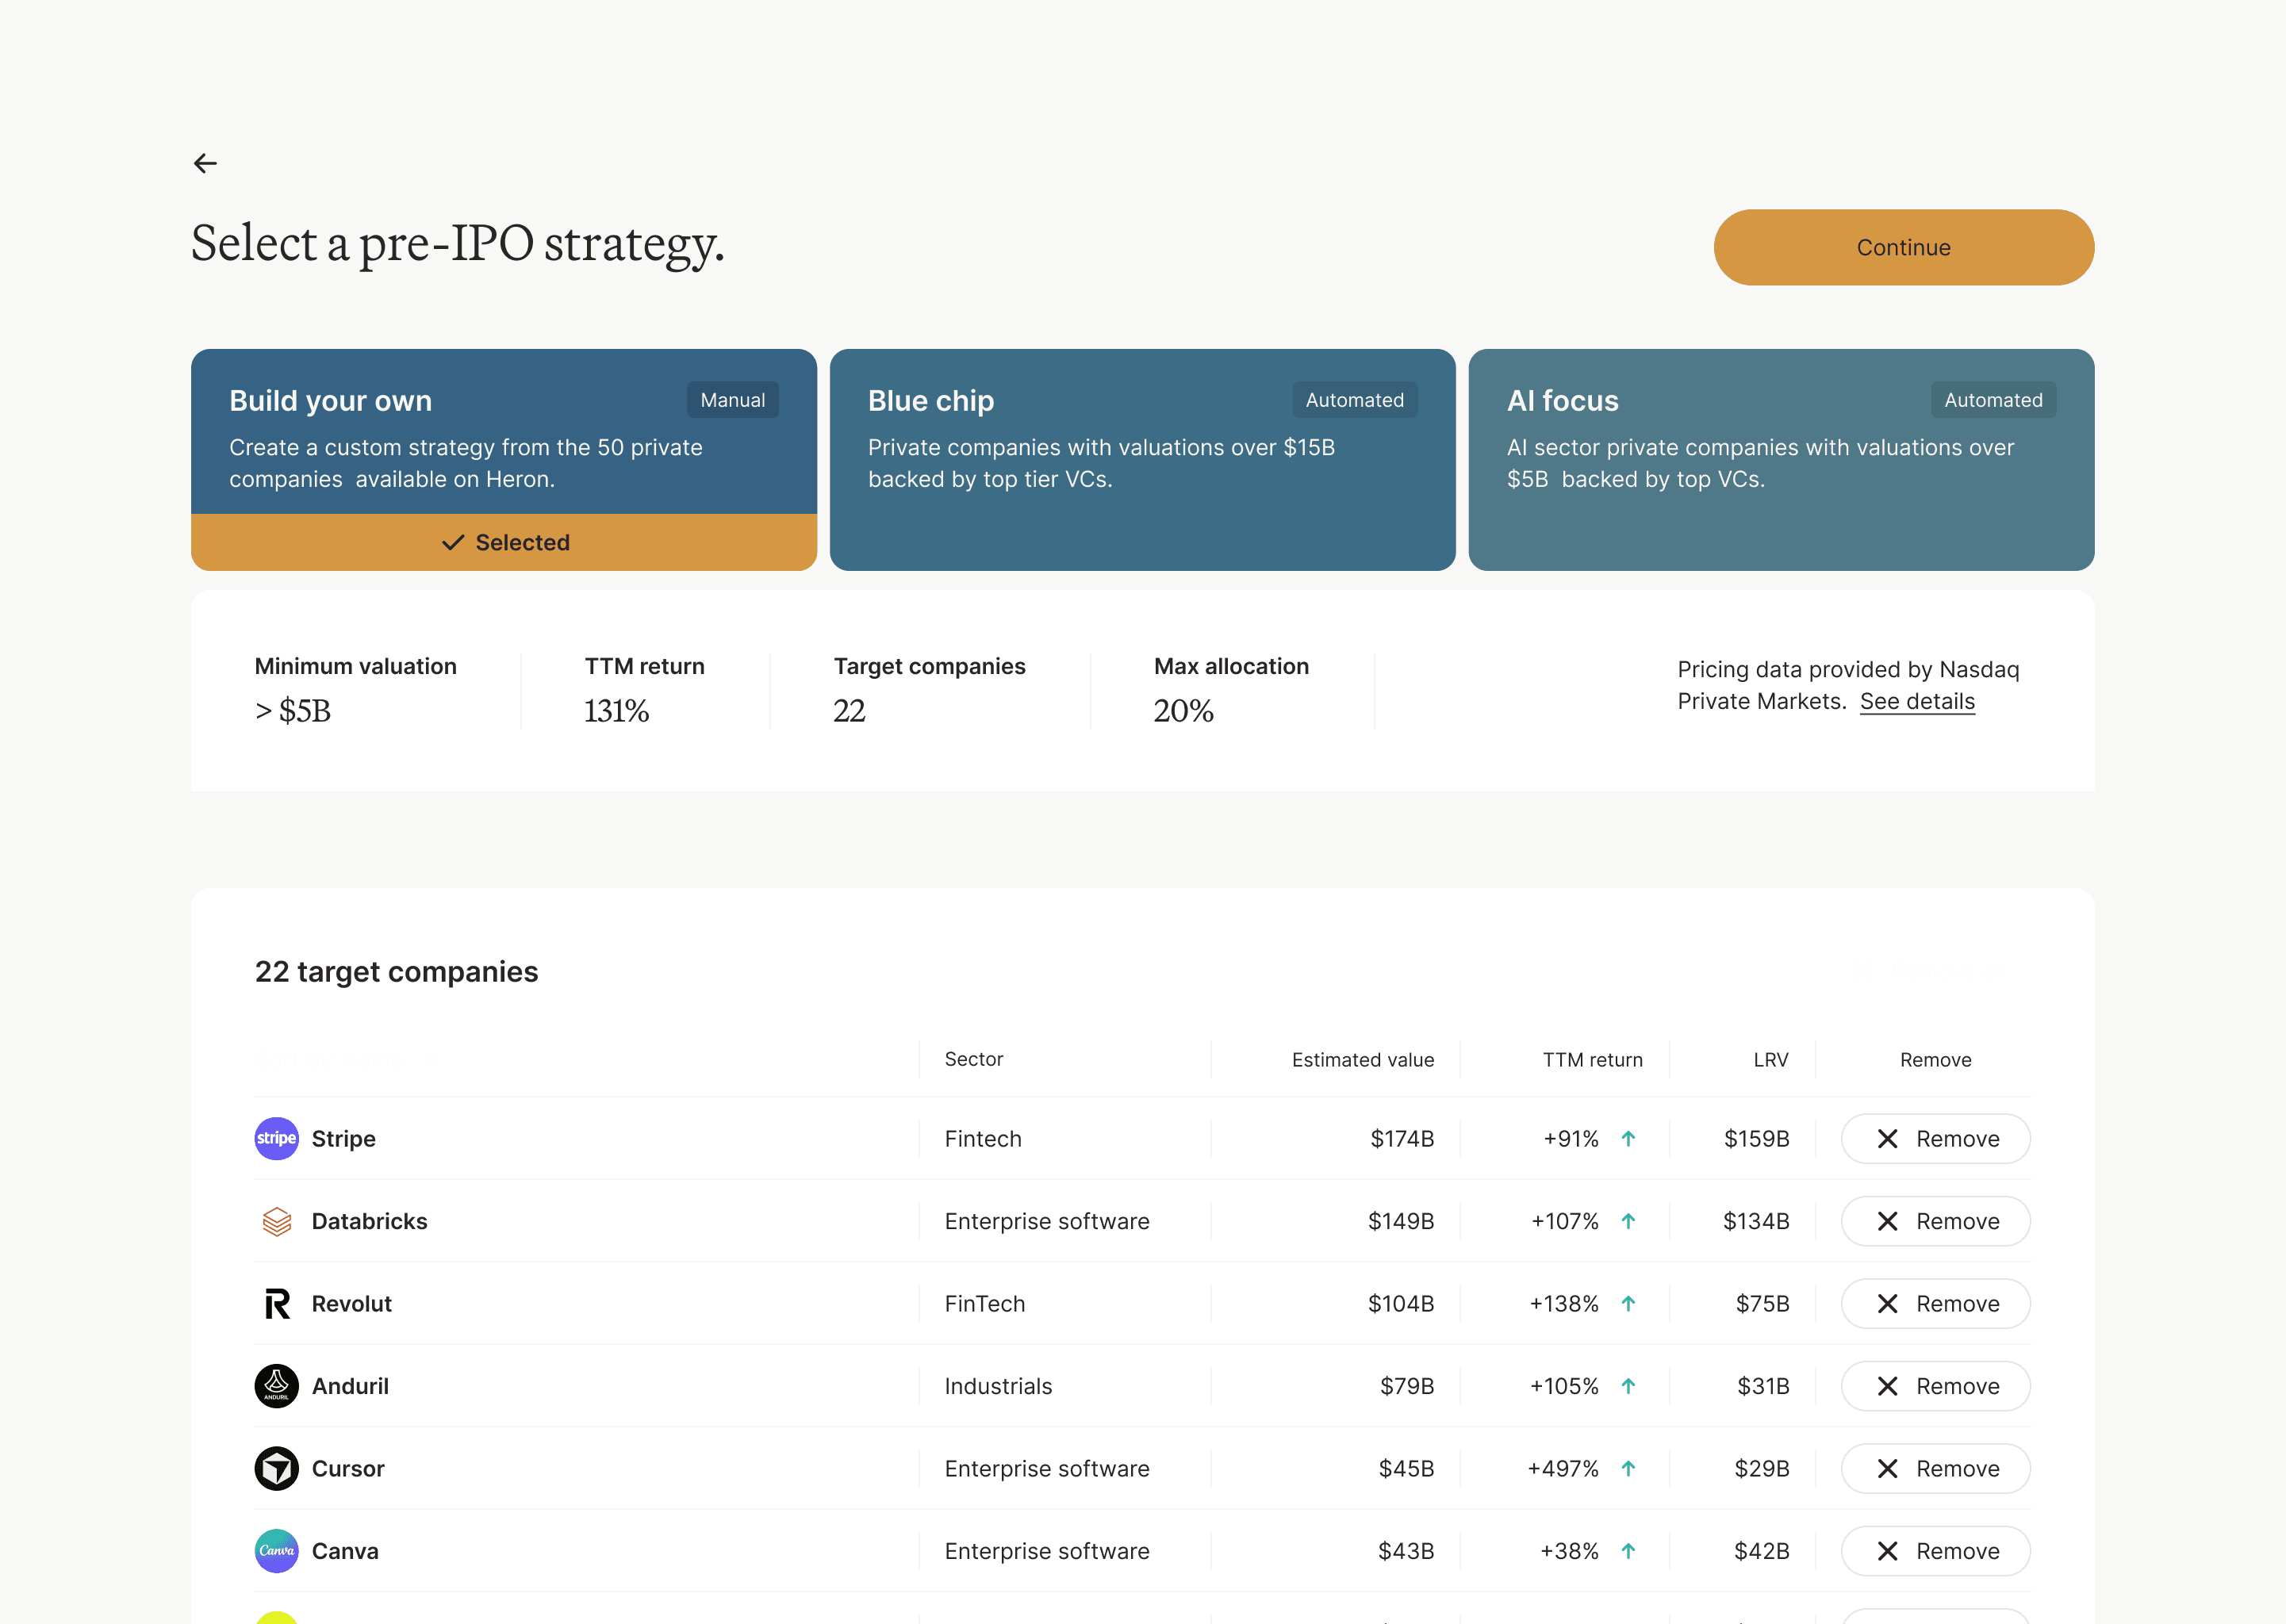Remove Revolut from target companies

tap(1935, 1304)
